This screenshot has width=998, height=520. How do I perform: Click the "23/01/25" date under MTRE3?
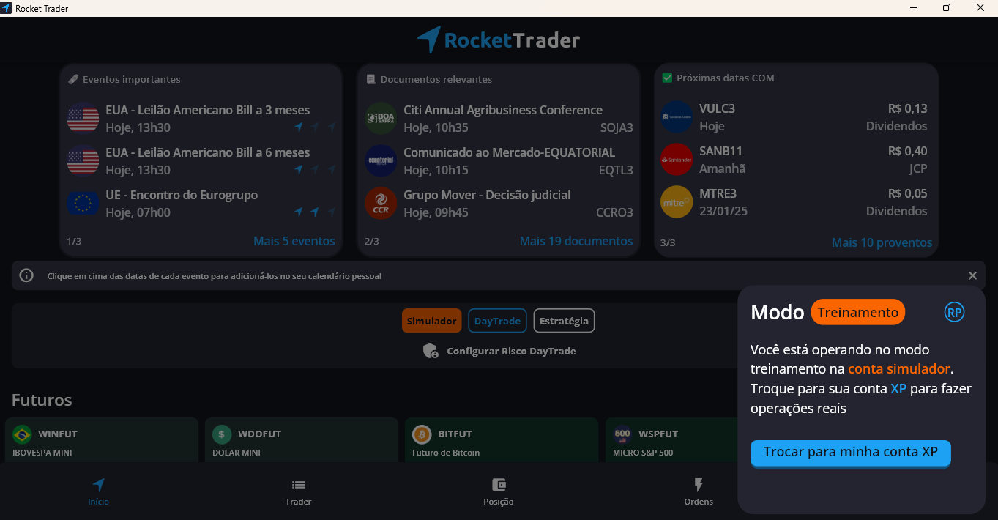point(723,211)
